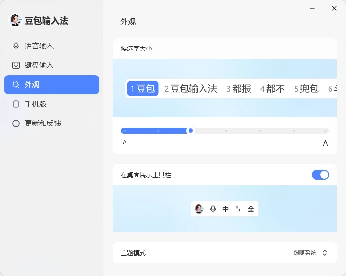Viewport: 346px width, 276px height.
Task: Click the small A label under slider
Action: pos(125,142)
